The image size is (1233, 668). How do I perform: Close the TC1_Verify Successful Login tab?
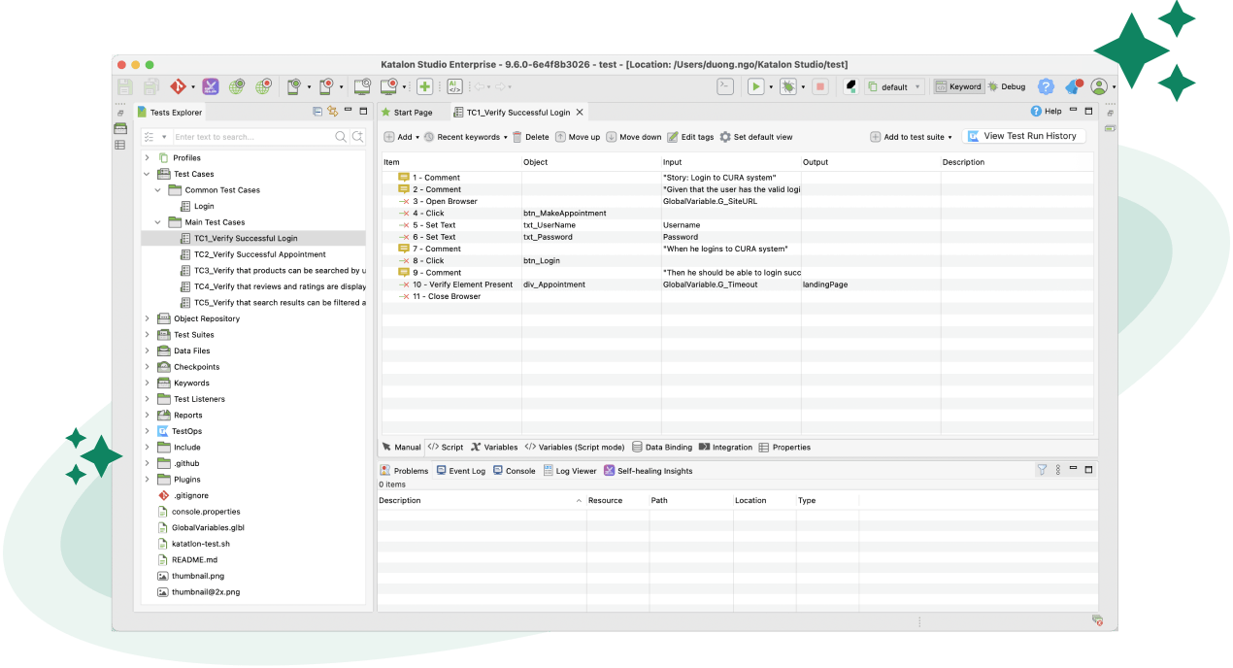[x=580, y=113]
